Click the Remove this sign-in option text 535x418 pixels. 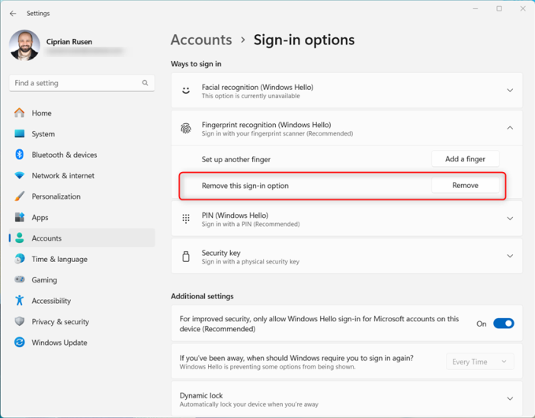point(245,186)
